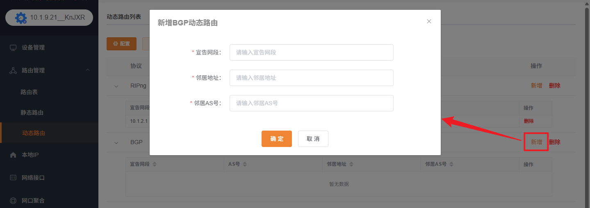Focus the 宣告网段 input field

(311, 52)
